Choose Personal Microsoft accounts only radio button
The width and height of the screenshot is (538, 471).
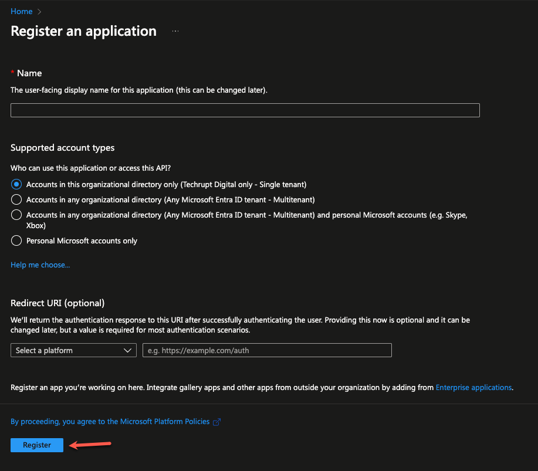click(x=16, y=240)
